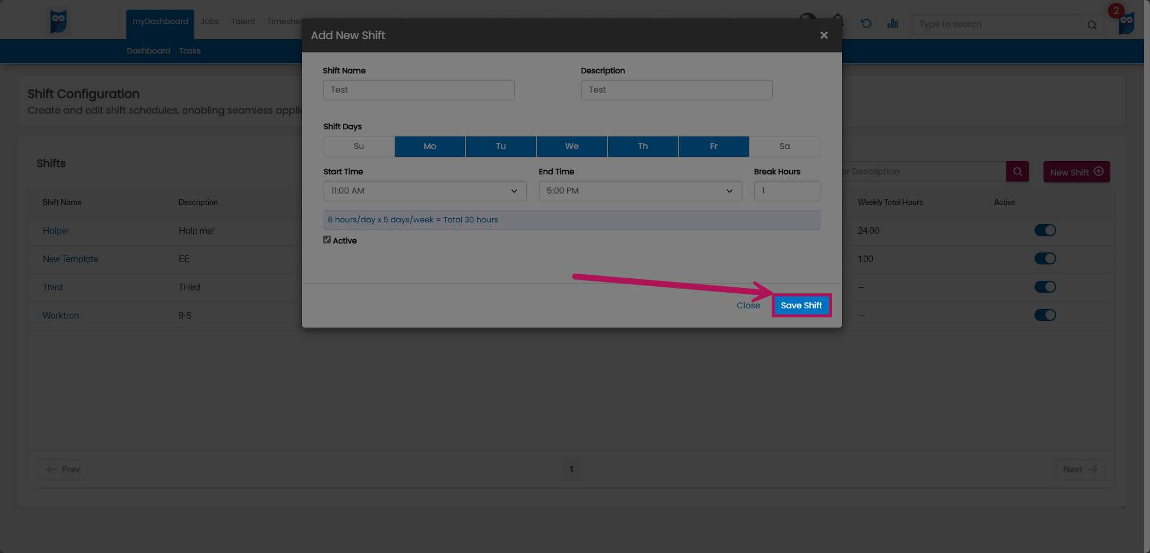The width and height of the screenshot is (1150, 553).
Task: Click the Shift Name text field
Action: point(419,90)
